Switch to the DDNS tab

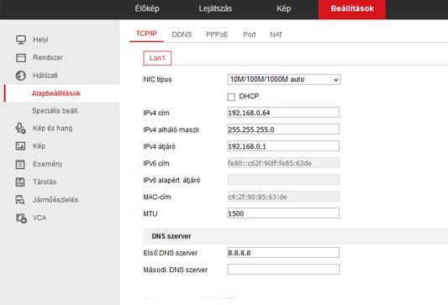click(182, 34)
